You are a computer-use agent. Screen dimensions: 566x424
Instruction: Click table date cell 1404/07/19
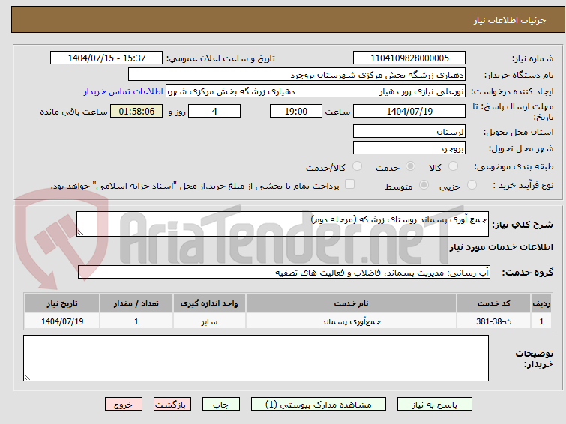62,321
